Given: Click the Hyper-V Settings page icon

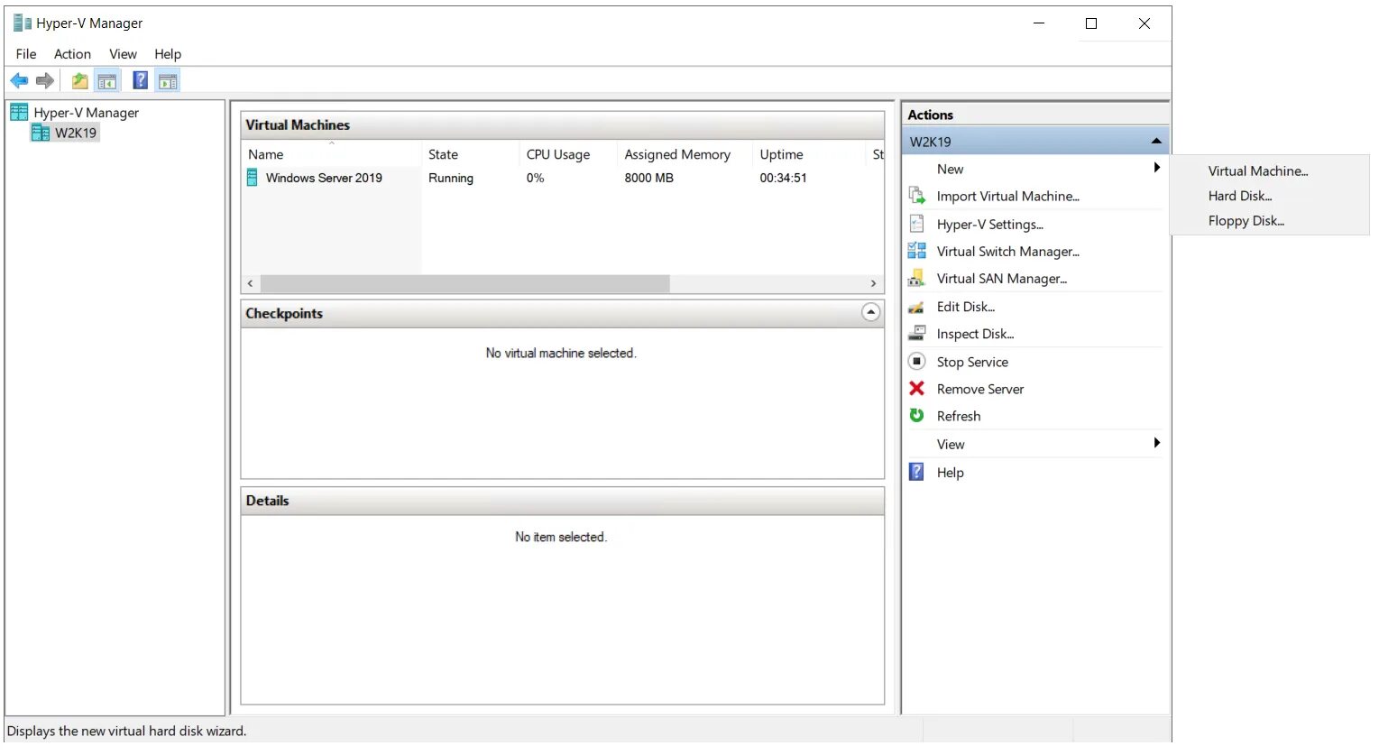Looking at the screenshot, I should click(x=916, y=224).
